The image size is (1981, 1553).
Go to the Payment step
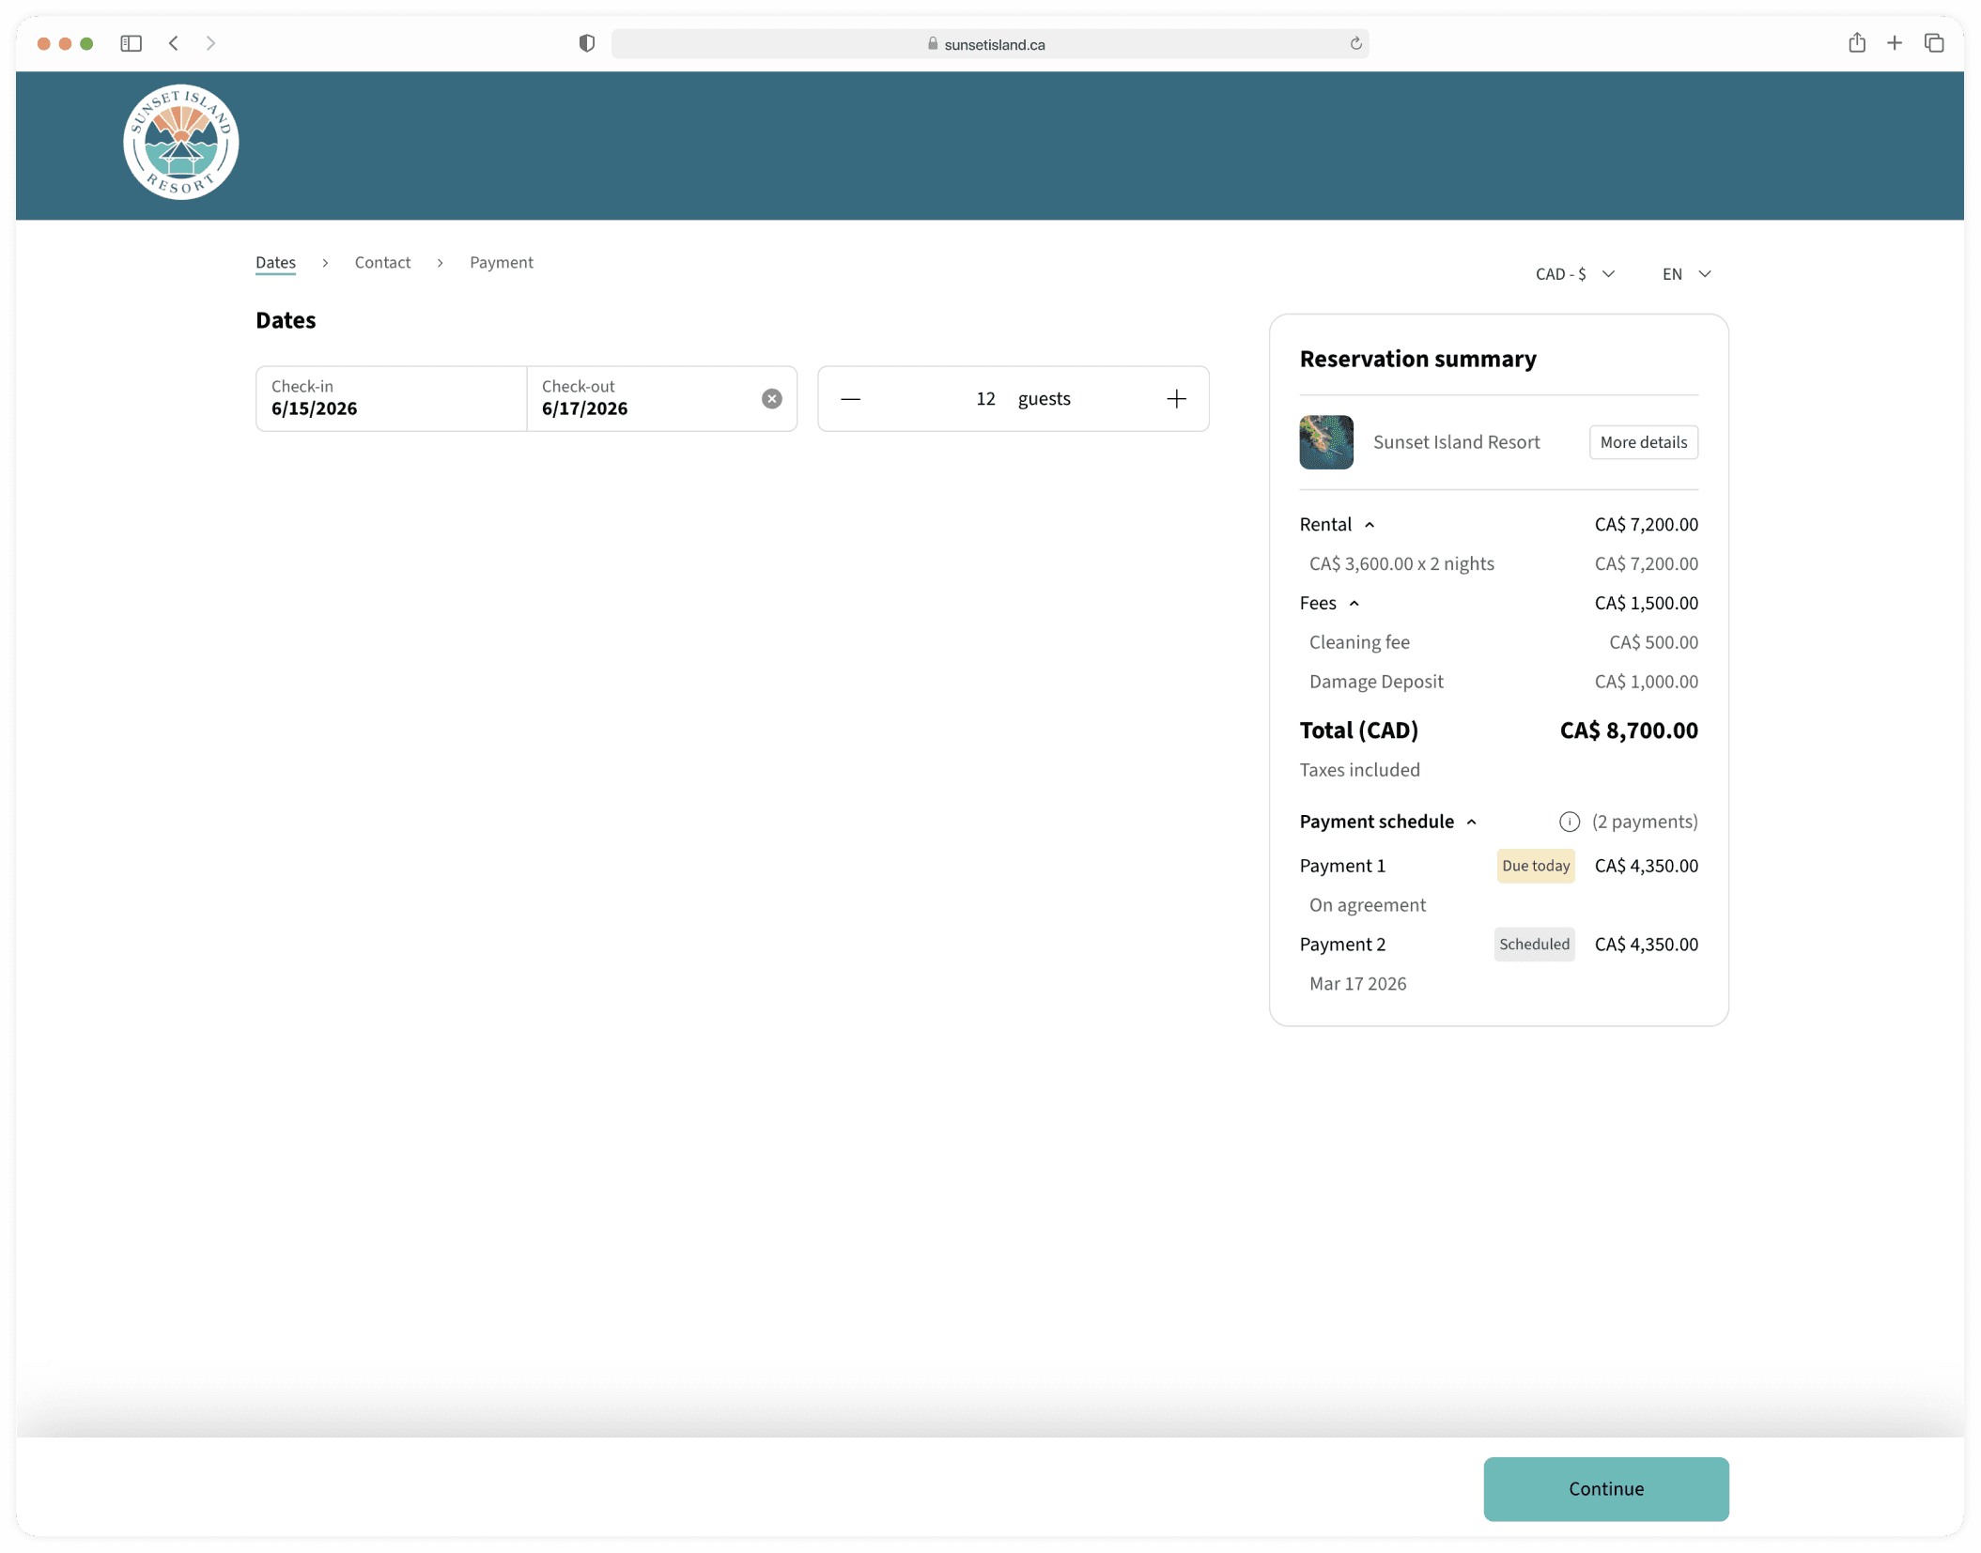501,263
